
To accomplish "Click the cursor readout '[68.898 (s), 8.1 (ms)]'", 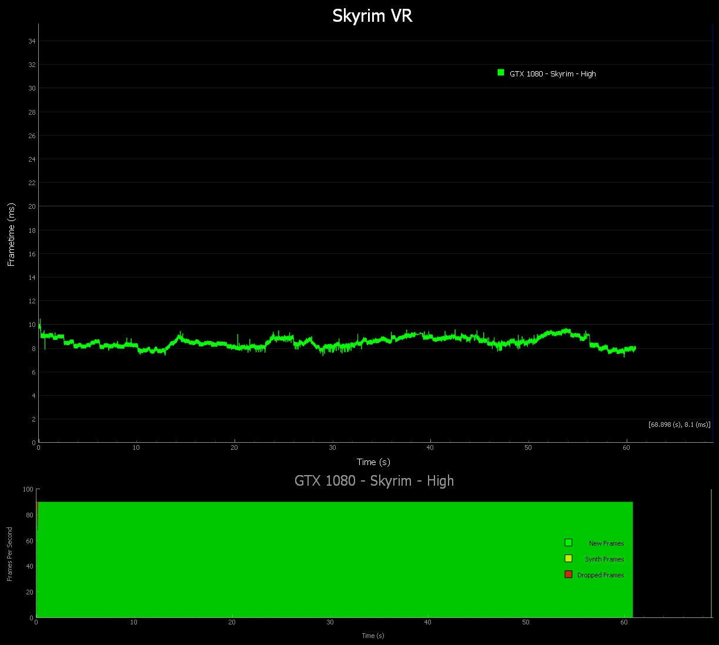I will [679, 425].
